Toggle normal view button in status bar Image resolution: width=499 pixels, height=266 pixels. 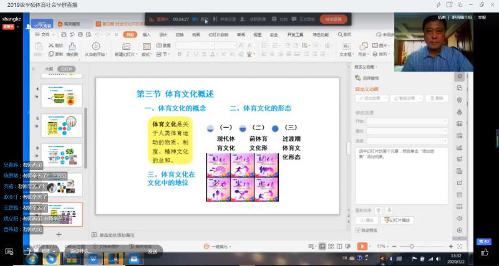[x=322, y=246]
